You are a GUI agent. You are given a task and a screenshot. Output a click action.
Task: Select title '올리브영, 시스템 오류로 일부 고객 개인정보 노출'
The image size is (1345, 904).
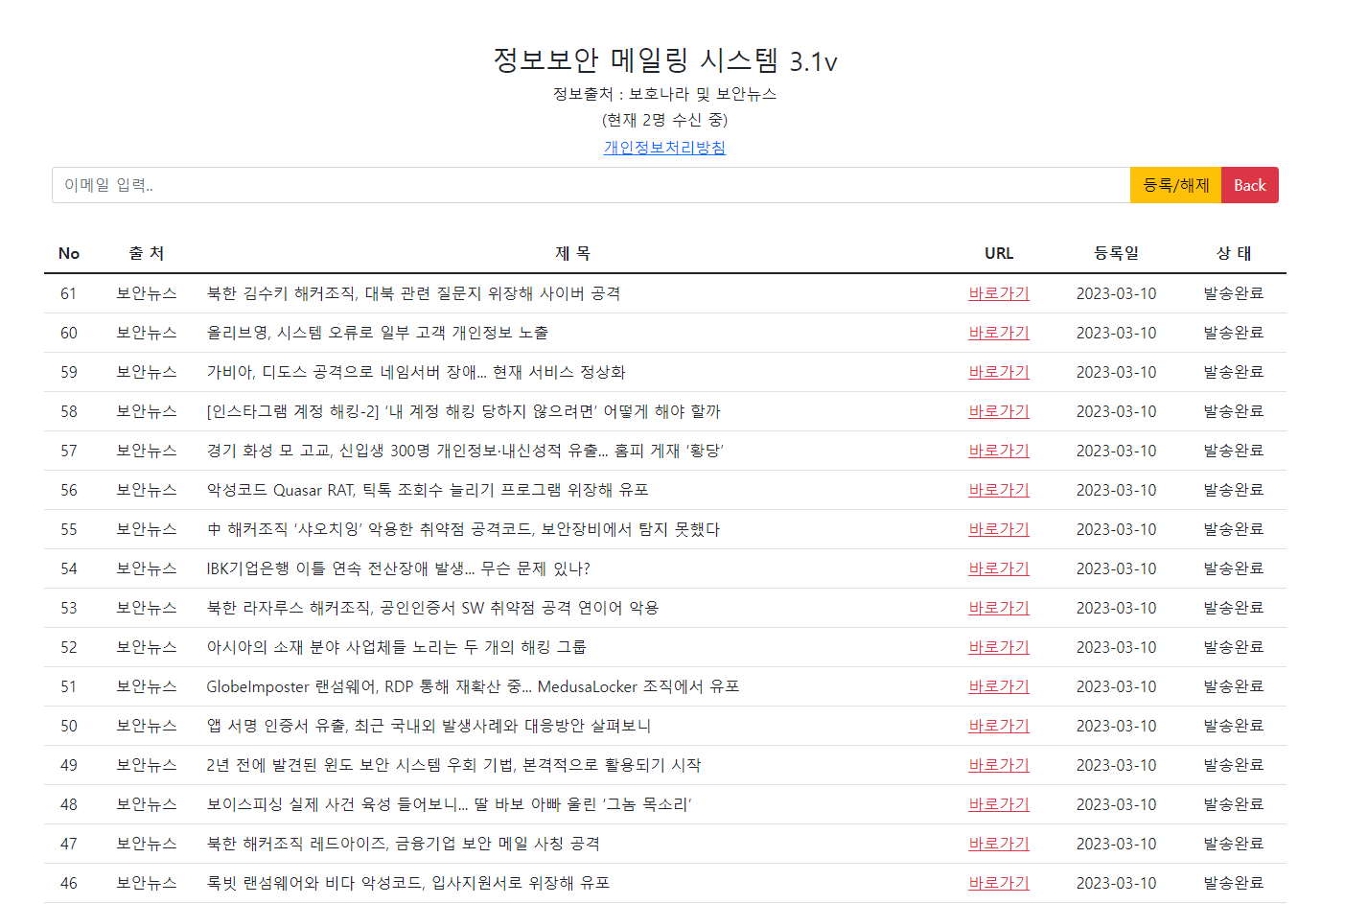(x=378, y=333)
